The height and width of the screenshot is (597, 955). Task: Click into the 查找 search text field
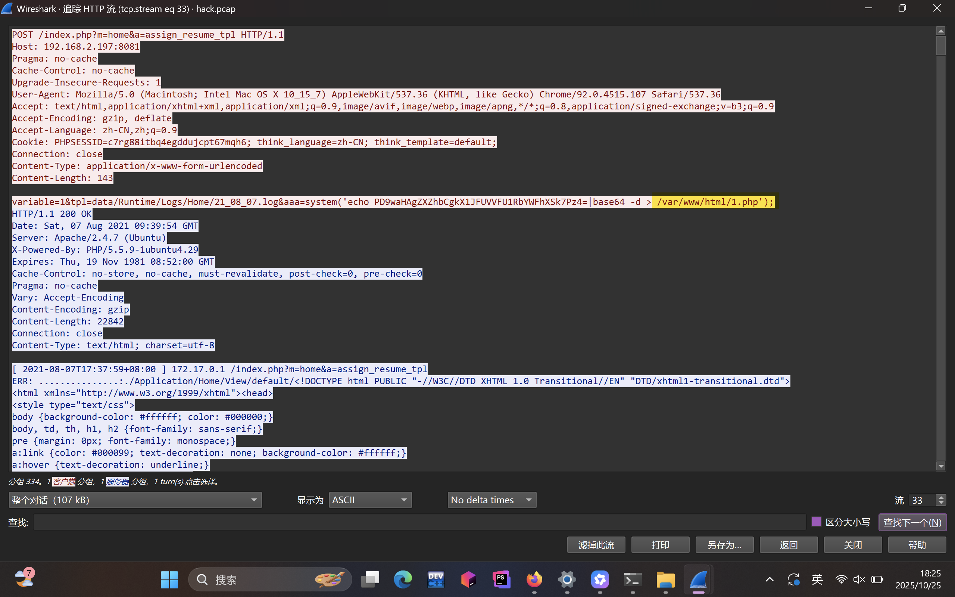click(419, 522)
